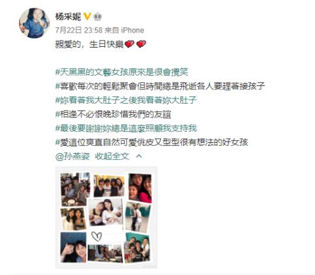Image resolution: width=315 pixels, height=275 pixels.
Task: Open the 7月22日 23:58 timestamp link
Action: (x=79, y=30)
